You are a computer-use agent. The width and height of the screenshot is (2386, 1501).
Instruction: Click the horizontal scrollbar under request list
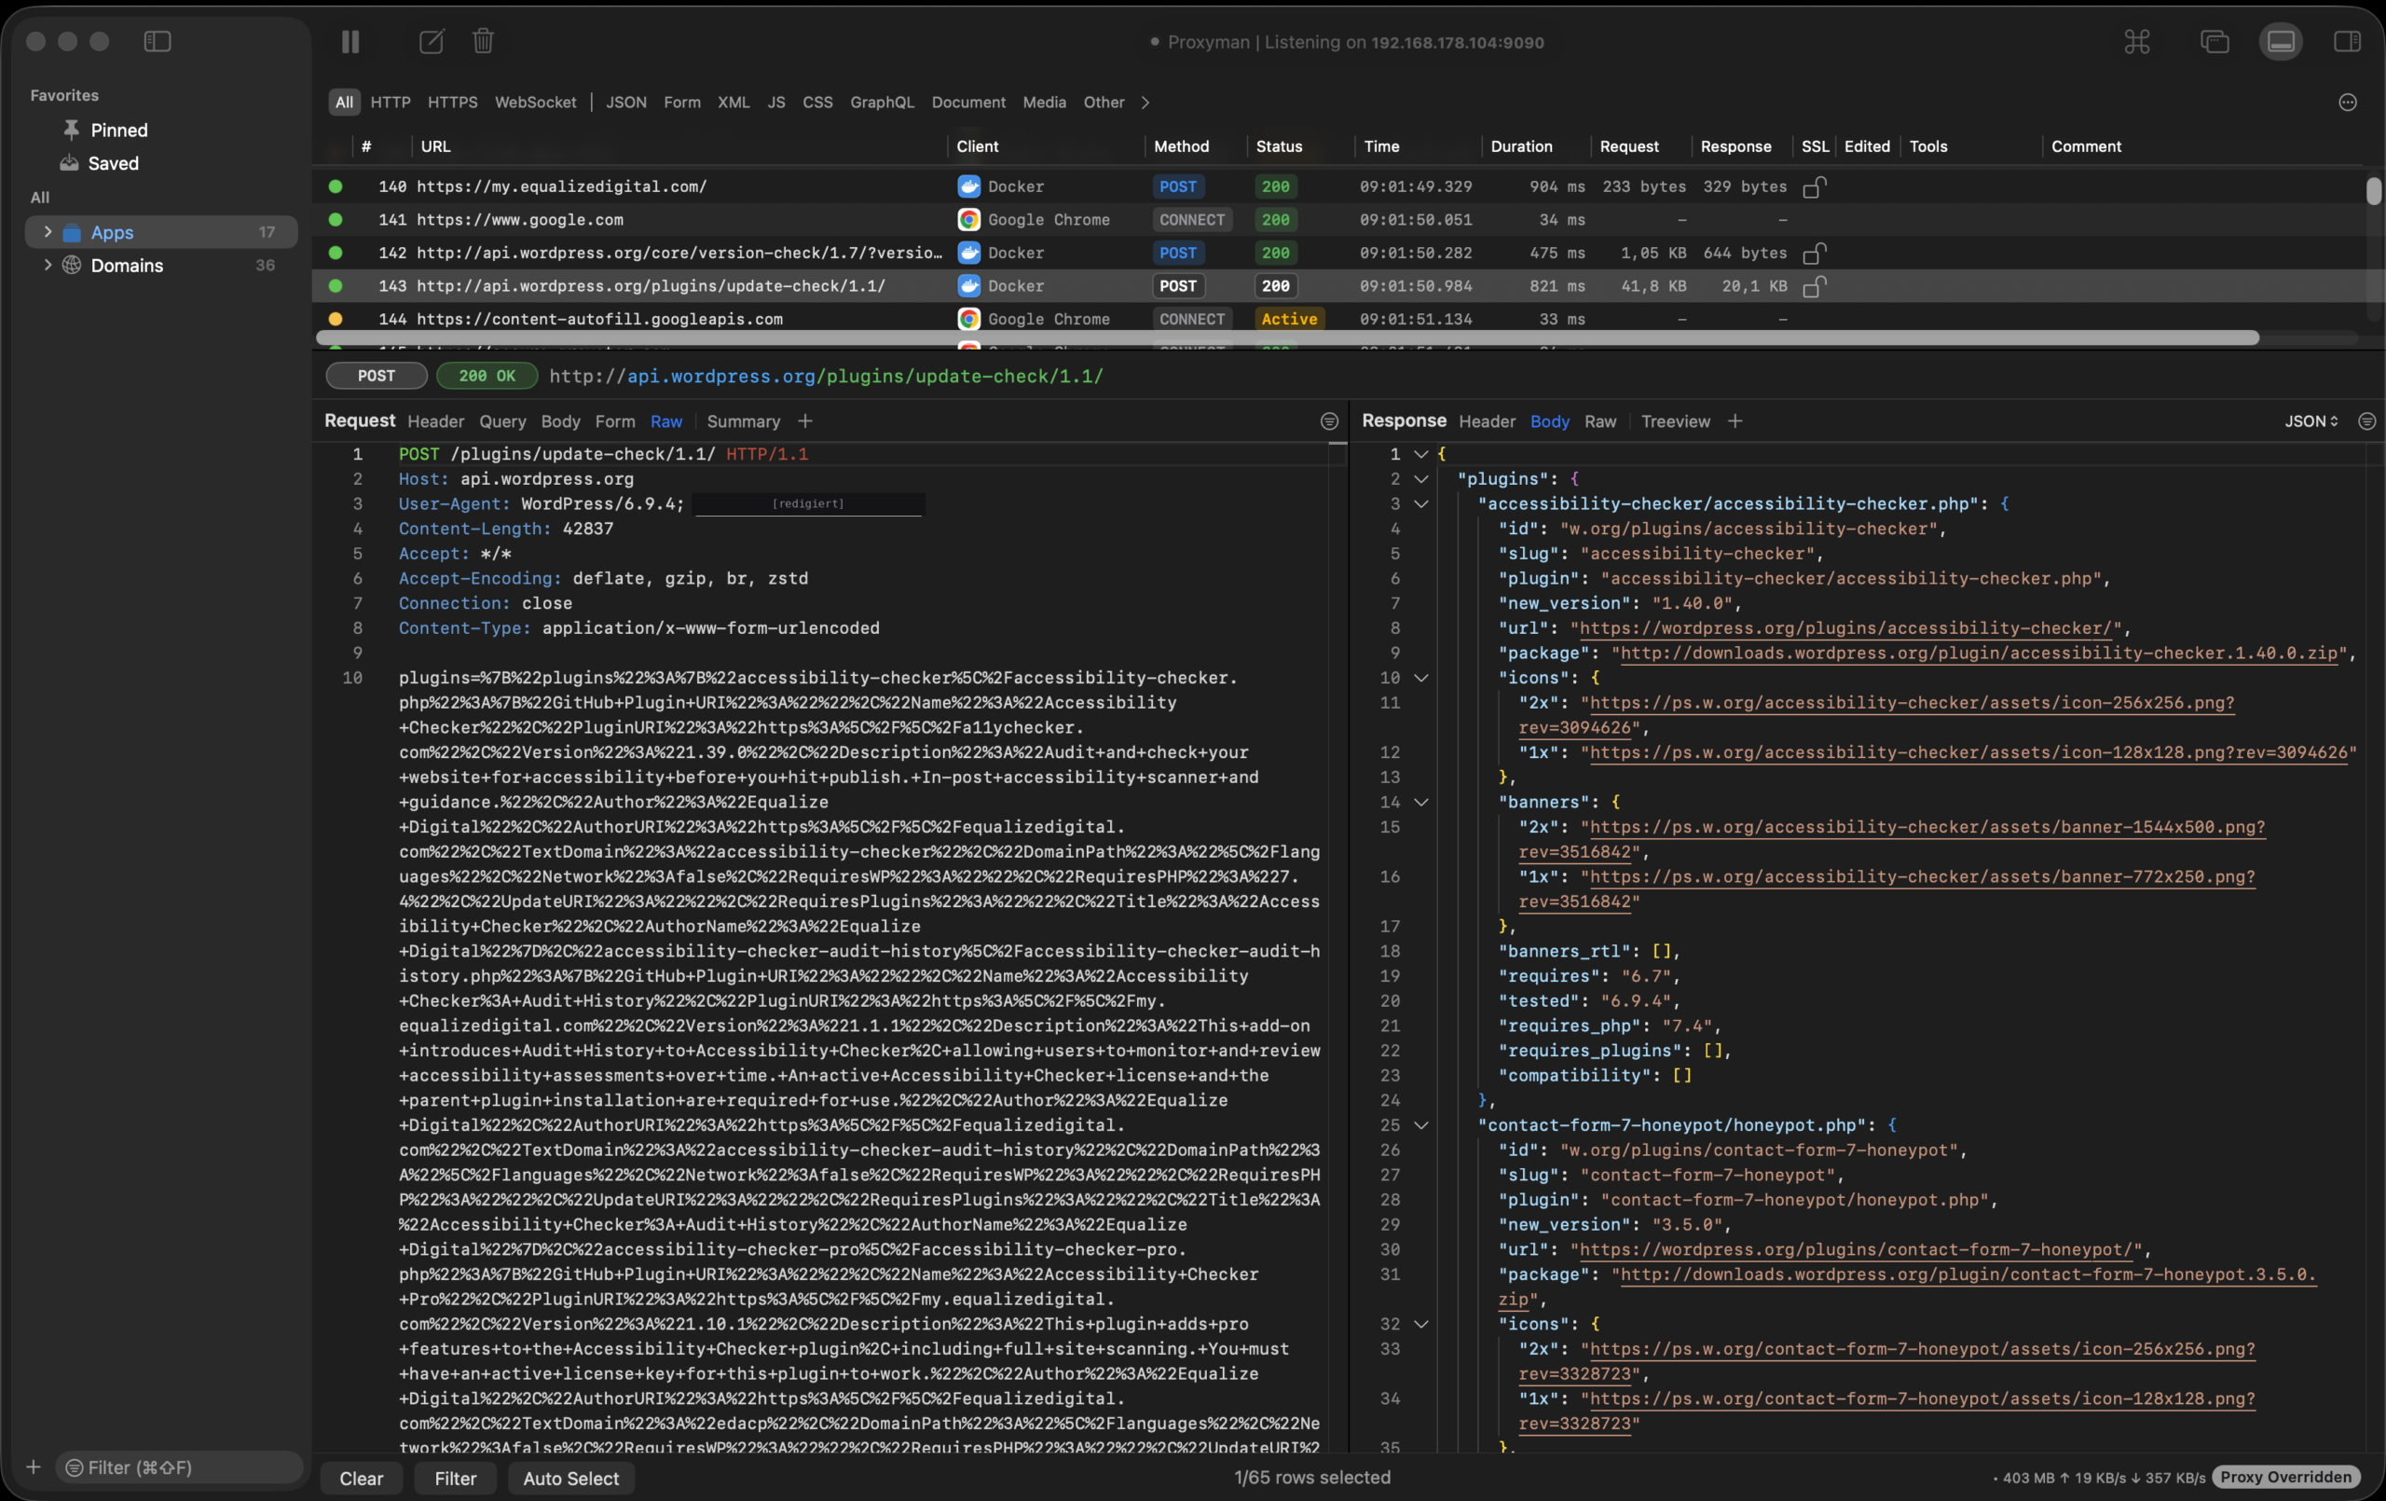pyautogui.click(x=1287, y=338)
